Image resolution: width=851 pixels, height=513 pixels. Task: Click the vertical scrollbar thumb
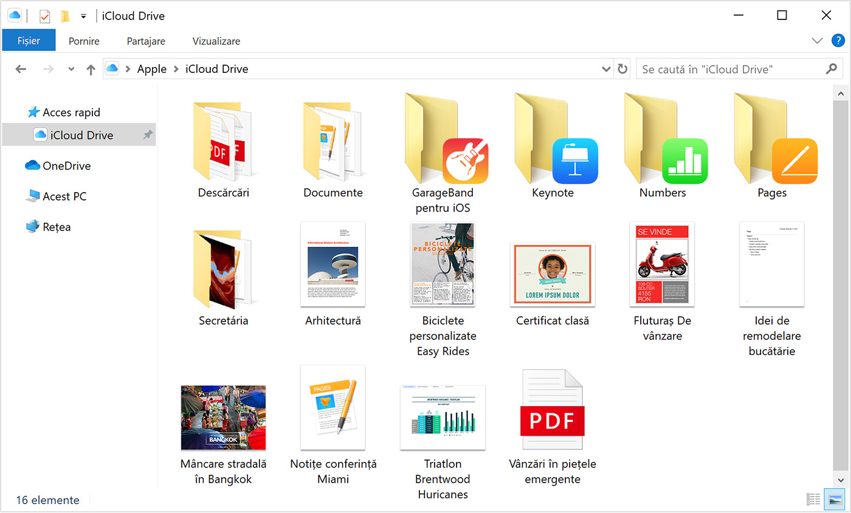click(x=840, y=286)
